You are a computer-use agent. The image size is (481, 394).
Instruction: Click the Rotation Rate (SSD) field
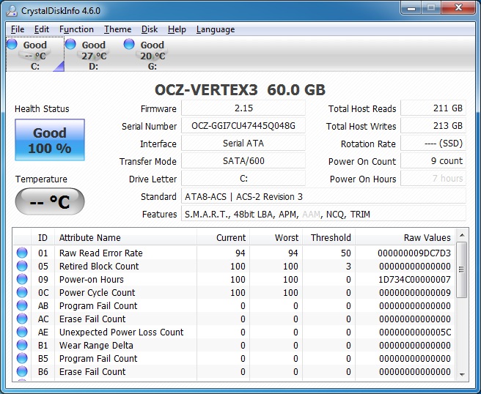click(433, 143)
